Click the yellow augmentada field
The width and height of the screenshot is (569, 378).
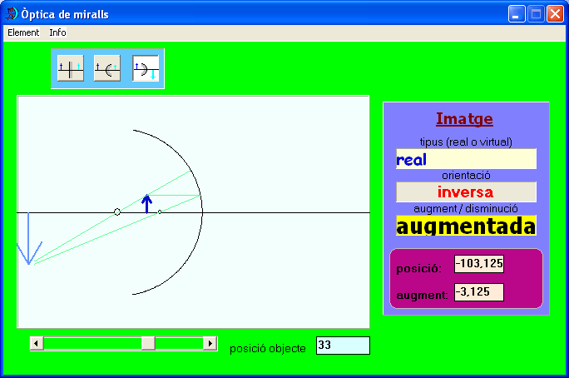click(x=466, y=226)
